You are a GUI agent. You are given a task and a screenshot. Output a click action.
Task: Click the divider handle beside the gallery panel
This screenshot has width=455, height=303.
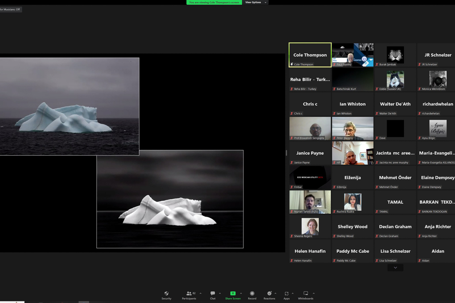coord(286,153)
